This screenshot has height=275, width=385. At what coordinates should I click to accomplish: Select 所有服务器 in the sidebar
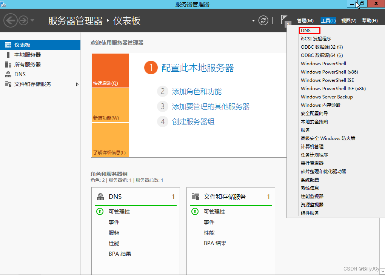click(x=40, y=65)
